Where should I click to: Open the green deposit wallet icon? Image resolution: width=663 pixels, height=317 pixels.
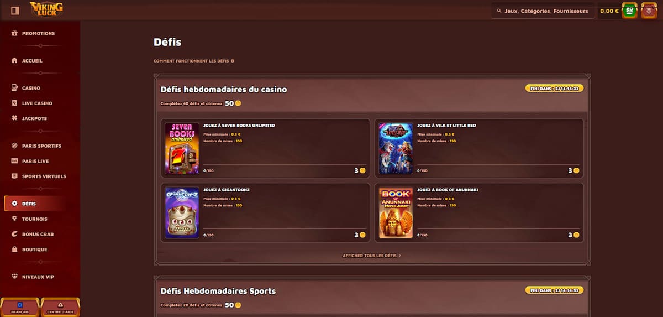[x=629, y=11]
